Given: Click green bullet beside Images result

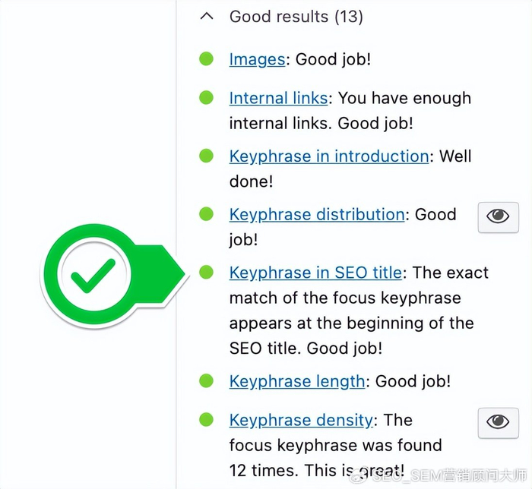Looking at the screenshot, I should click(206, 59).
